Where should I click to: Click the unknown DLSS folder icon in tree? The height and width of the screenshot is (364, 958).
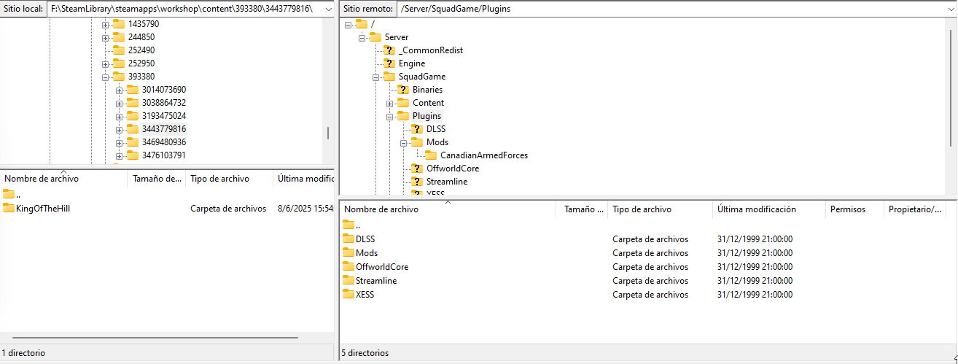pyautogui.click(x=417, y=129)
